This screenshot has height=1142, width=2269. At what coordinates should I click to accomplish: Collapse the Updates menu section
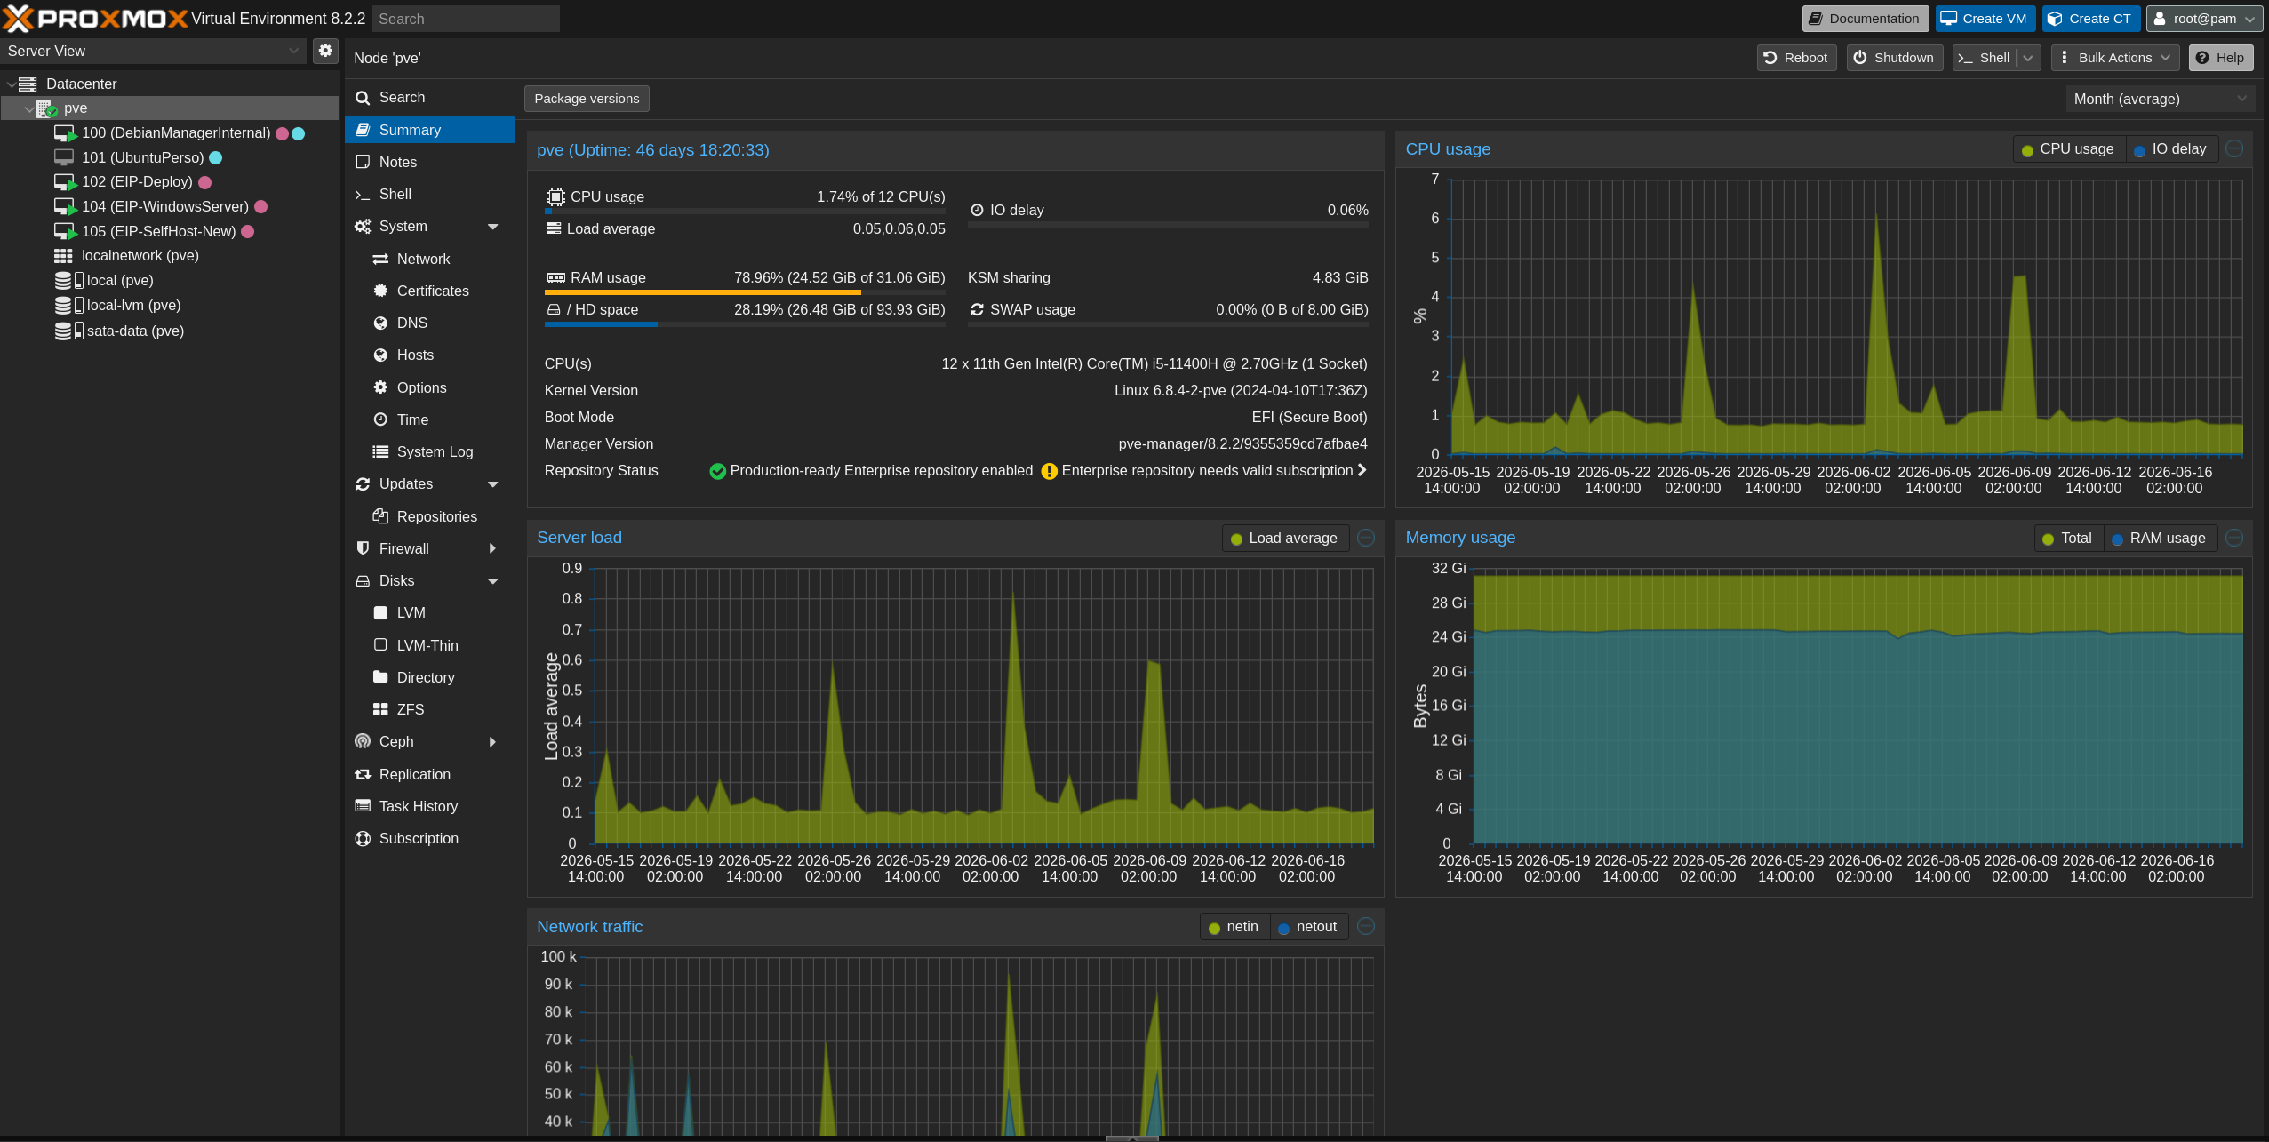493,484
